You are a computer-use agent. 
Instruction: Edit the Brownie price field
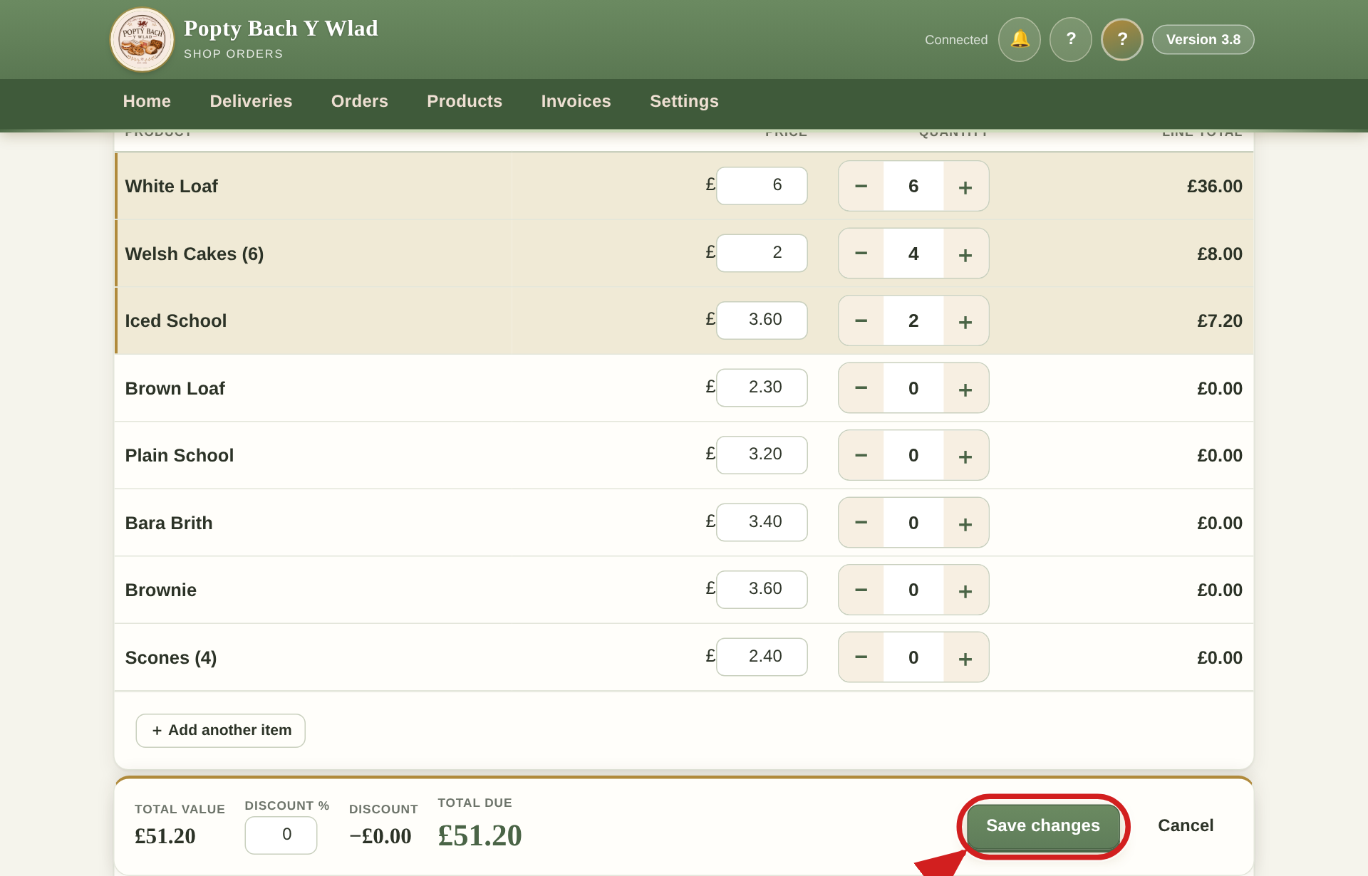point(762,589)
